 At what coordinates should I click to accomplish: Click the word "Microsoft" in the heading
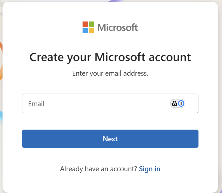tap(120, 57)
